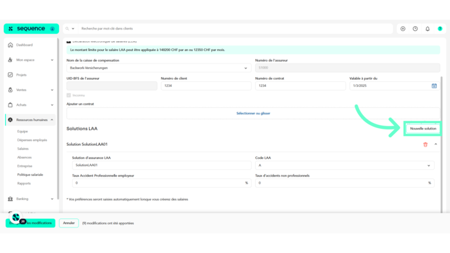Open the Code LAA dropdown
Screen dimensions: 450x253
(345, 165)
